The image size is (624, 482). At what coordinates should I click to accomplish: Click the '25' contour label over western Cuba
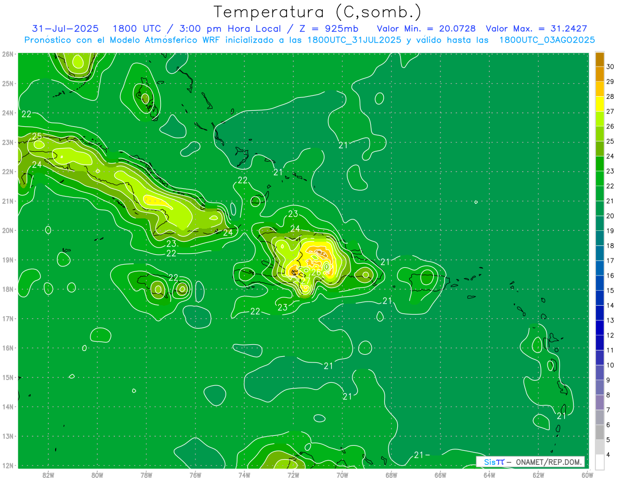[37, 137]
